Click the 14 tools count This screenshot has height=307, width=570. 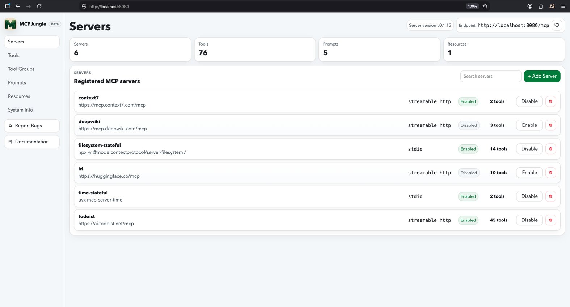[499, 149]
